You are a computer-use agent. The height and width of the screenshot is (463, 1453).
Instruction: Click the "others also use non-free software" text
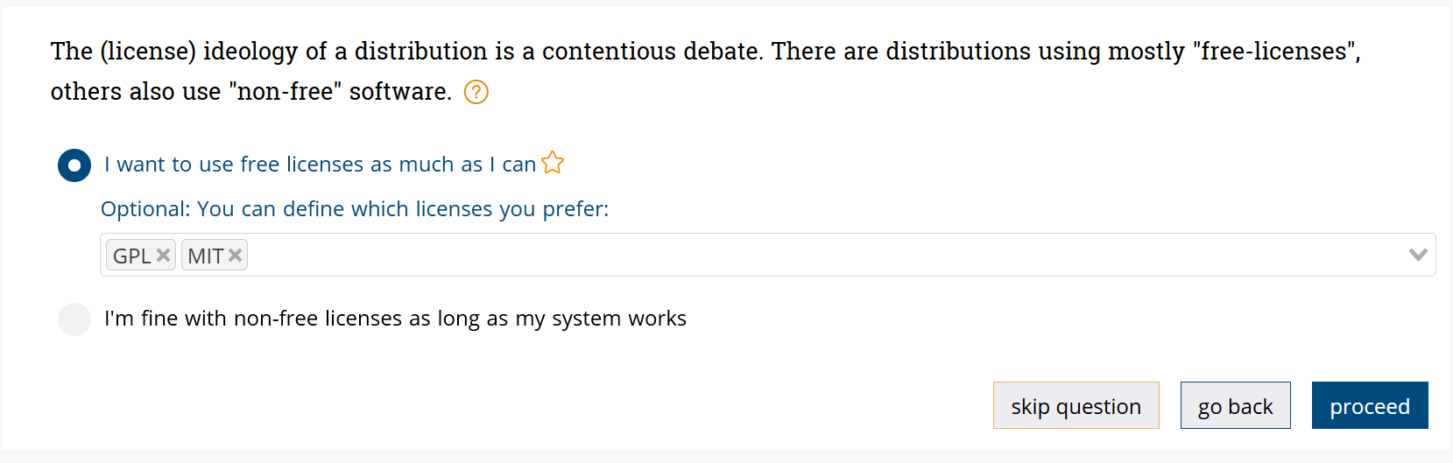click(x=250, y=92)
